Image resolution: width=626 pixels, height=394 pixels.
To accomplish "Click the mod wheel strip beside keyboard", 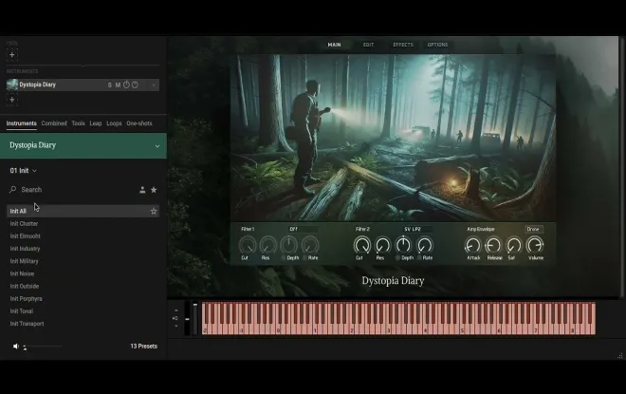I will 195,318.
